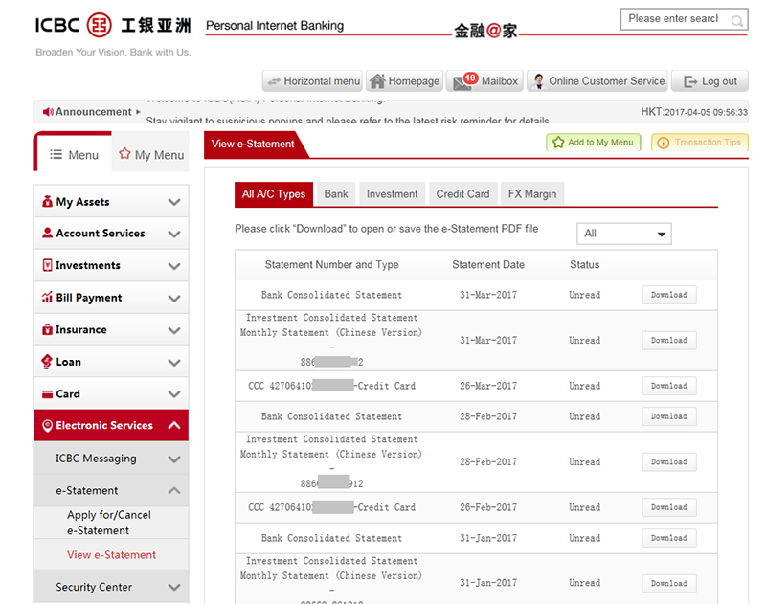The height and width of the screenshot is (604, 766).
Task: Click the ICBC logo emblem
Action: pos(100,25)
